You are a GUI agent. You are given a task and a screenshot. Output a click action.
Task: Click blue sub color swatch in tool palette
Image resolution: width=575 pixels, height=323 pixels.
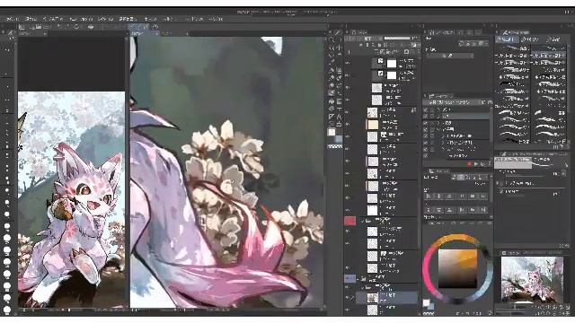339,139
